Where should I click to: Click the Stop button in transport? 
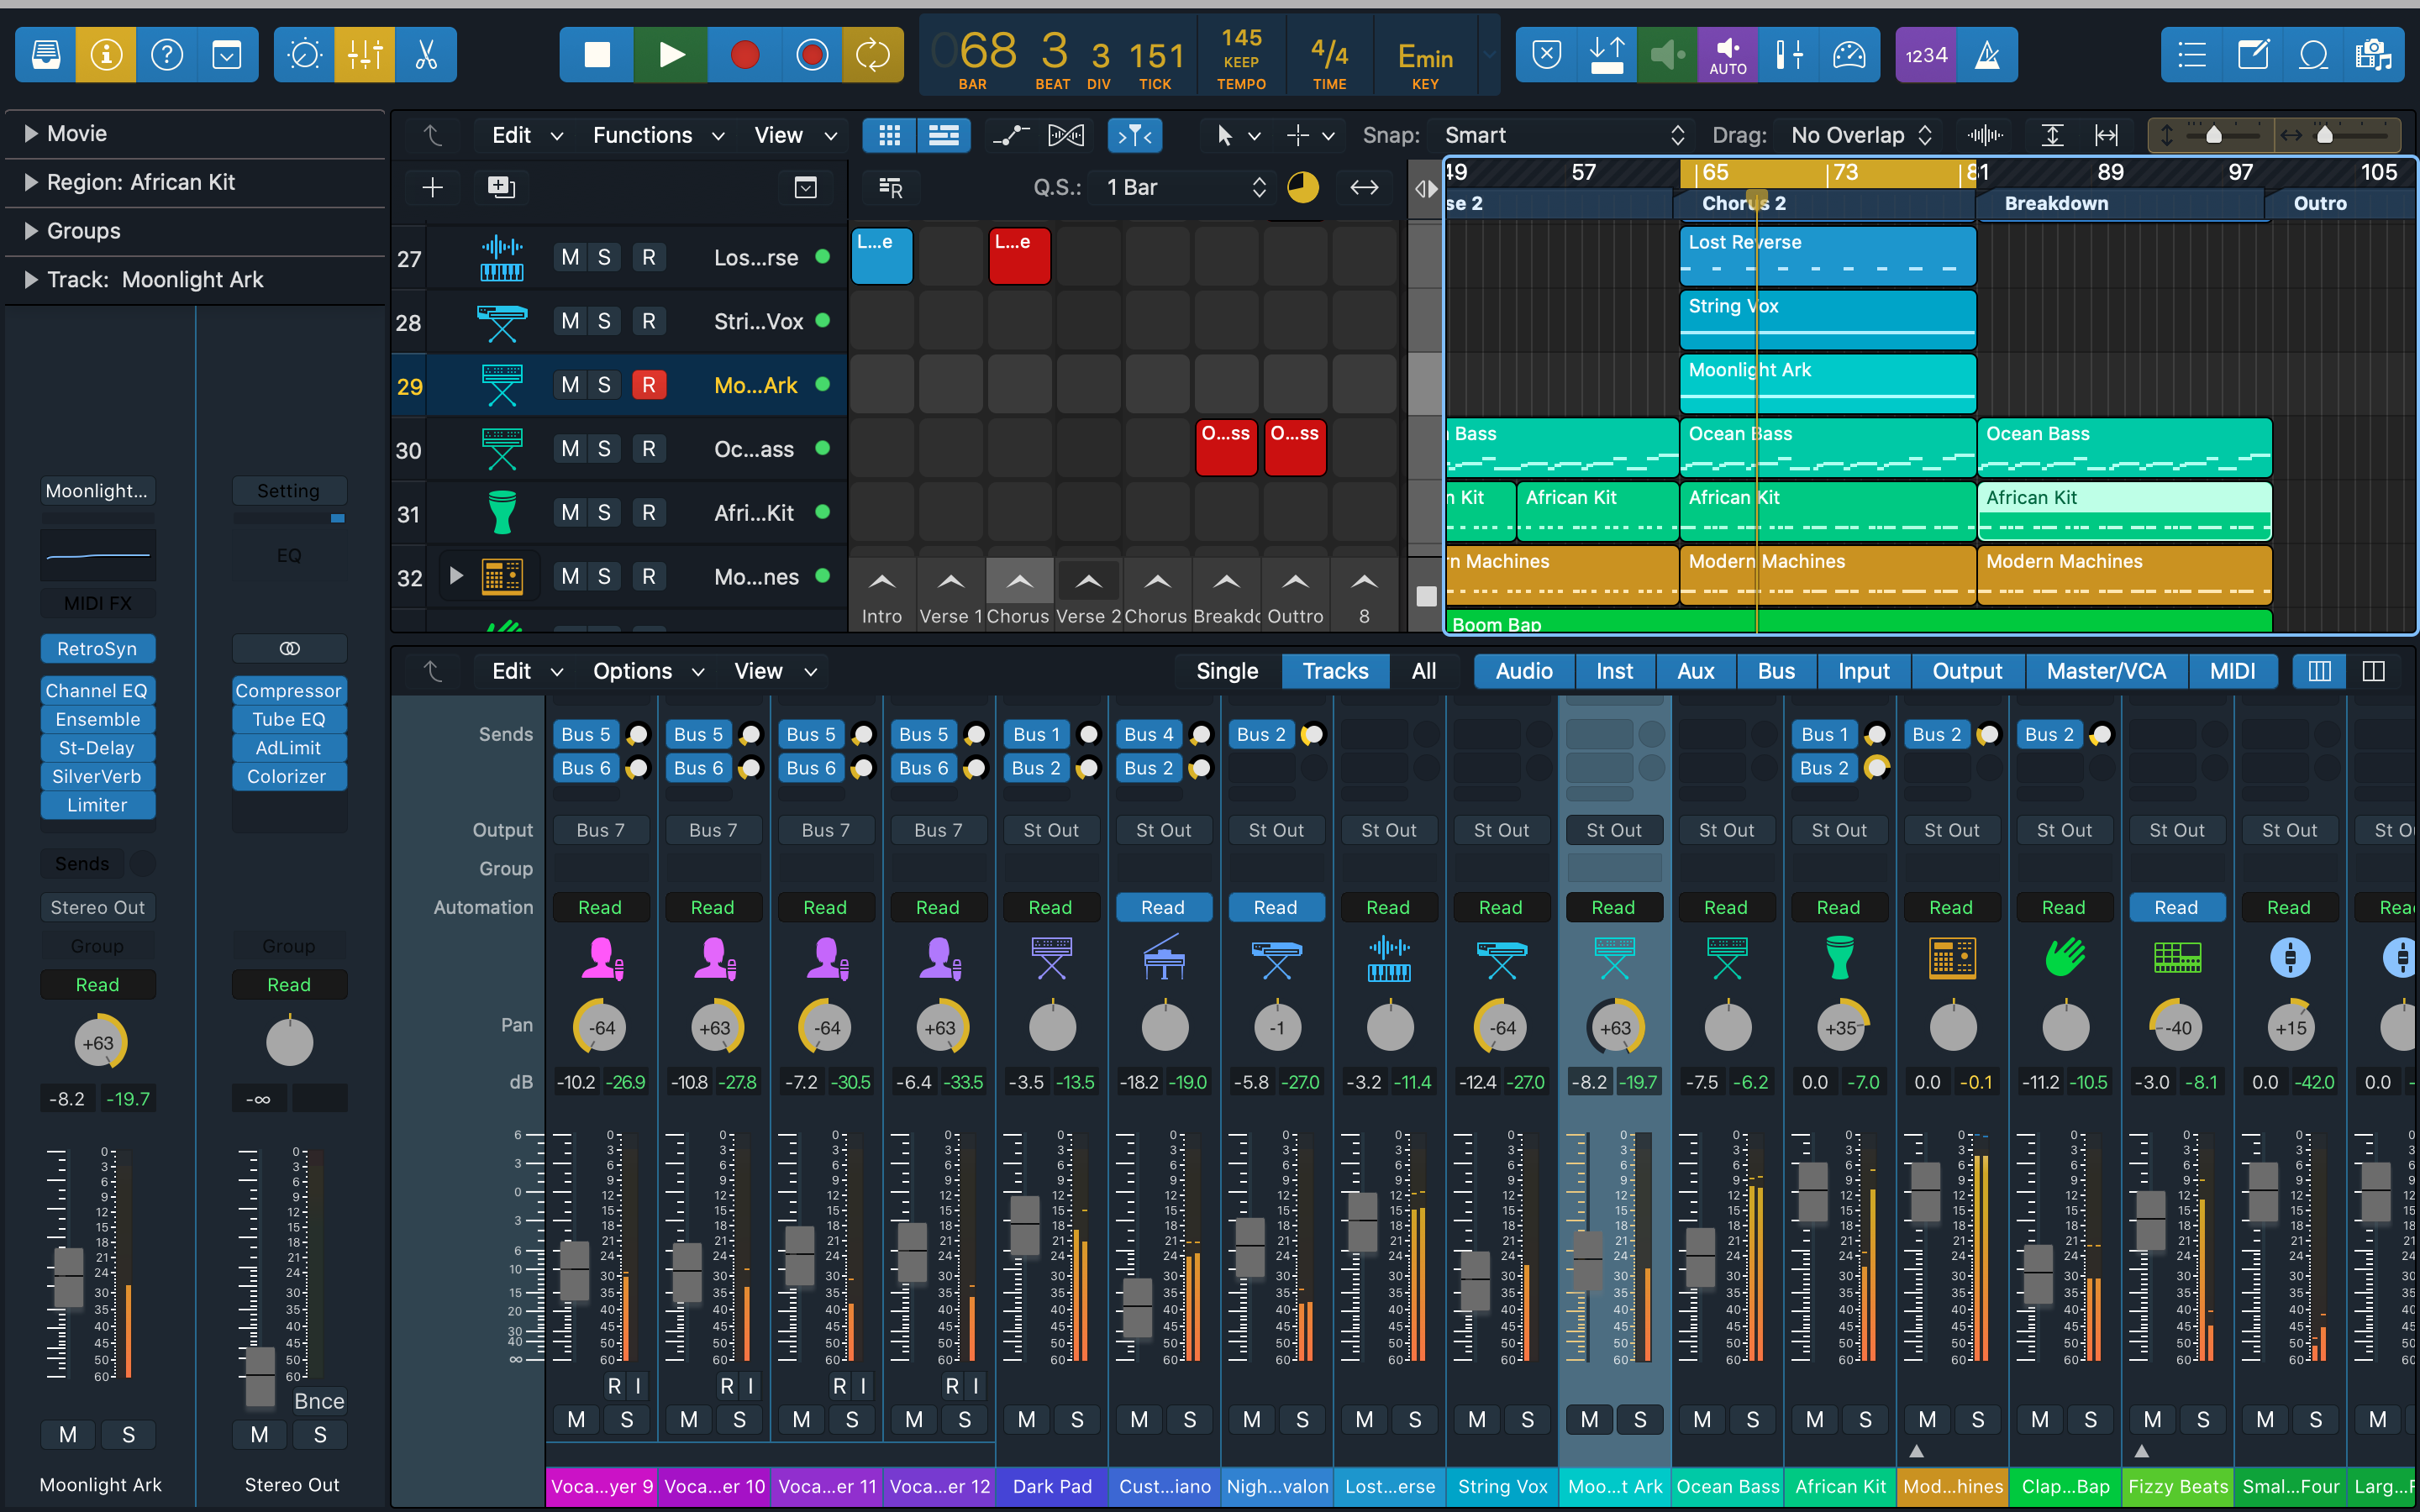click(597, 55)
